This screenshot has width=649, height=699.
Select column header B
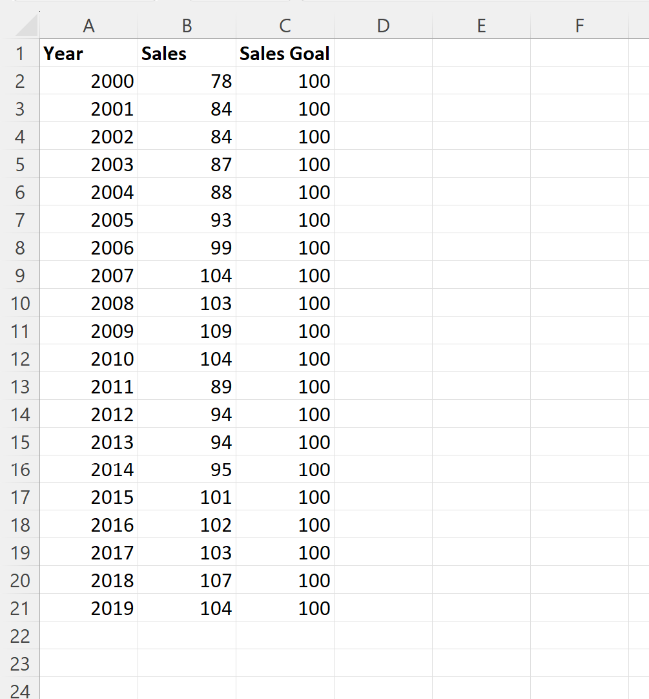[186, 26]
